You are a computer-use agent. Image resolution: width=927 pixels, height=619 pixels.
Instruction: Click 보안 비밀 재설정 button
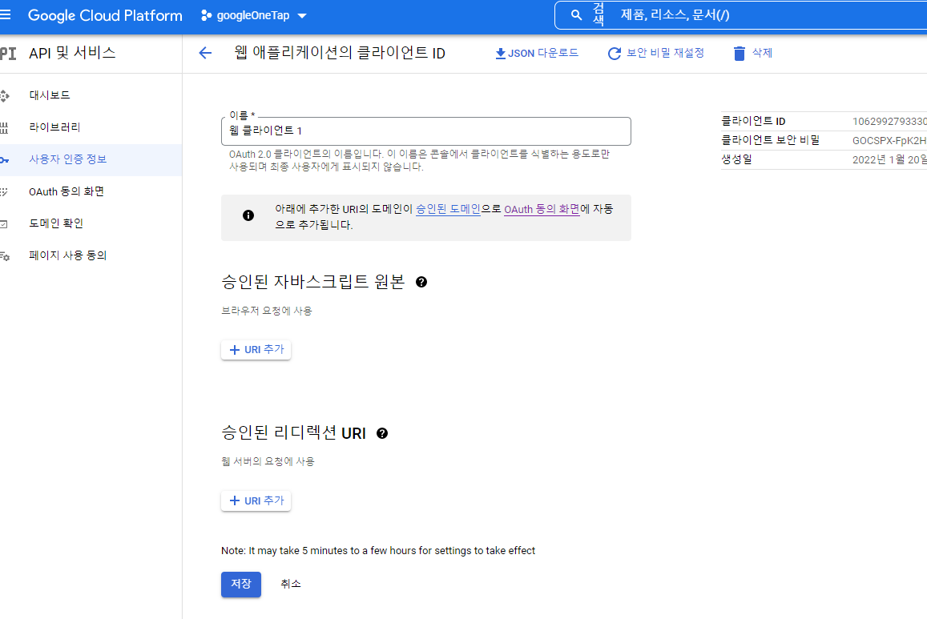(655, 53)
